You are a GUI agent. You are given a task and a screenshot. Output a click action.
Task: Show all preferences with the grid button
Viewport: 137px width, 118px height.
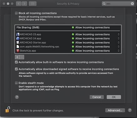click(33, 4)
